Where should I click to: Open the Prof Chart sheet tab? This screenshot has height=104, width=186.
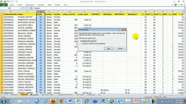[80, 94]
